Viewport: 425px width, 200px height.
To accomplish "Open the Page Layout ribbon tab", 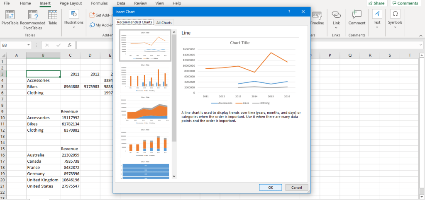I will [x=70, y=3].
